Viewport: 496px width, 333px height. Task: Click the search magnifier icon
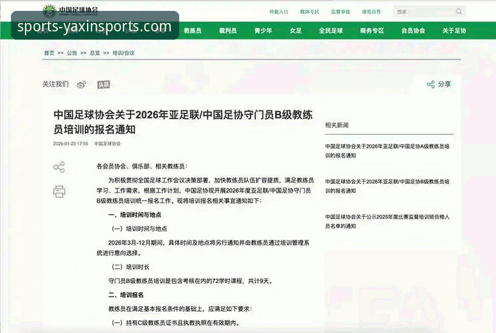tap(459, 12)
